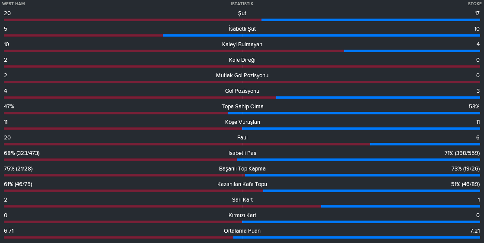This screenshot has width=484, height=243.
Task: Select Topa Sahip Olma label
Action: [242, 107]
